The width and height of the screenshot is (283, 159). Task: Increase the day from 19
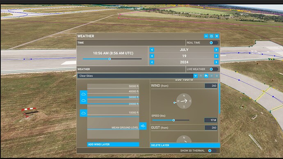tap(216, 56)
